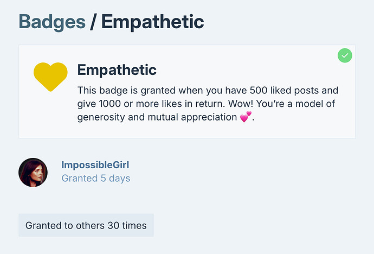Click the Empathetic page heading
The height and width of the screenshot is (254, 374).
pos(153,22)
